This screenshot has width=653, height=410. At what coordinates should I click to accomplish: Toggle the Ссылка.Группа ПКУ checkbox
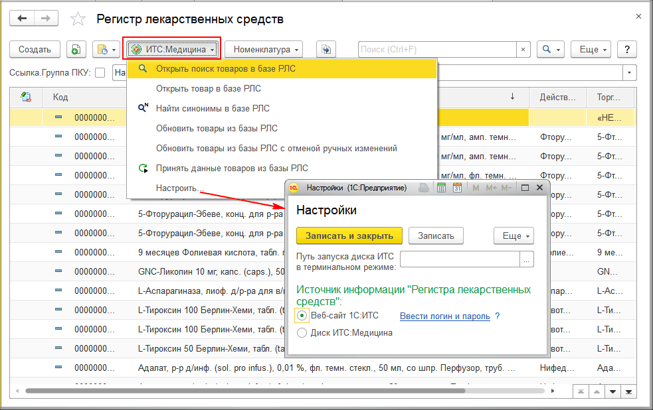(100, 73)
